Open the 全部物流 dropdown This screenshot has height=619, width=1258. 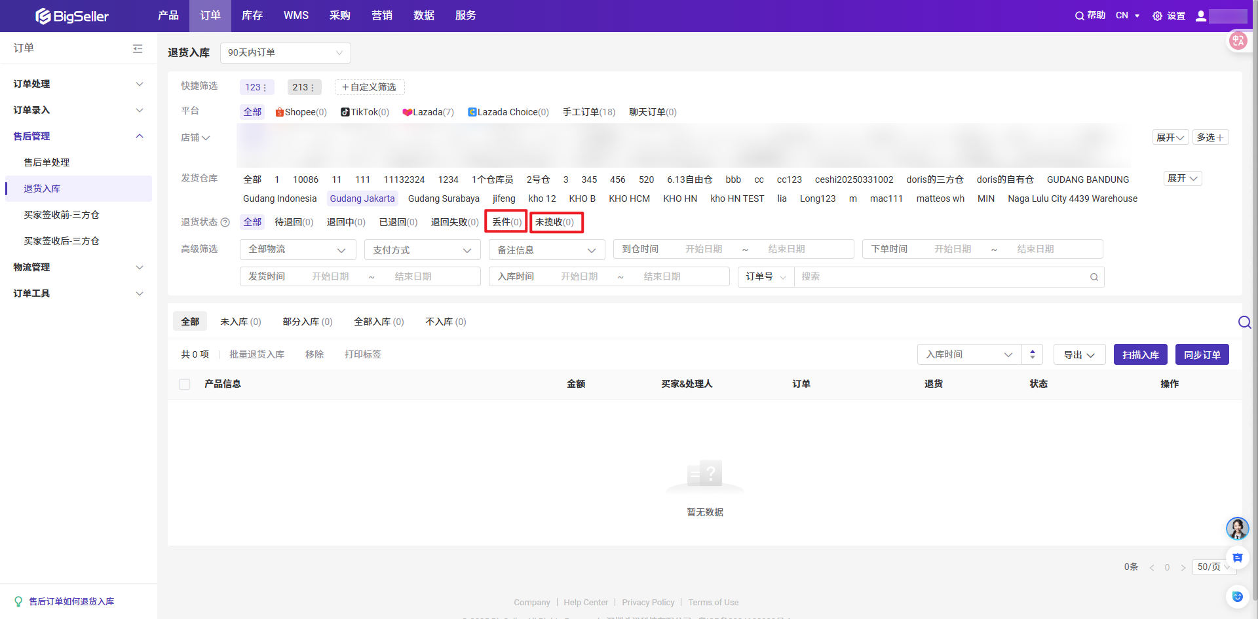298,250
